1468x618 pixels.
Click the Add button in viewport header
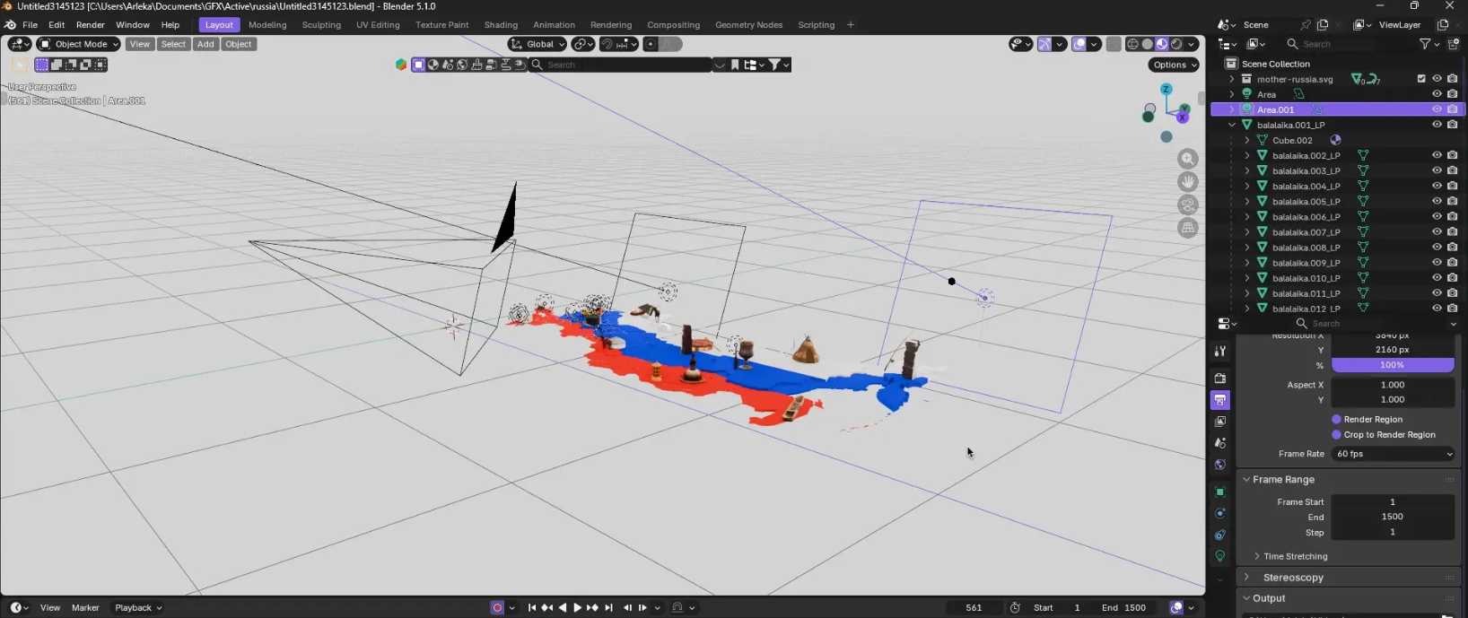(205, 44)
